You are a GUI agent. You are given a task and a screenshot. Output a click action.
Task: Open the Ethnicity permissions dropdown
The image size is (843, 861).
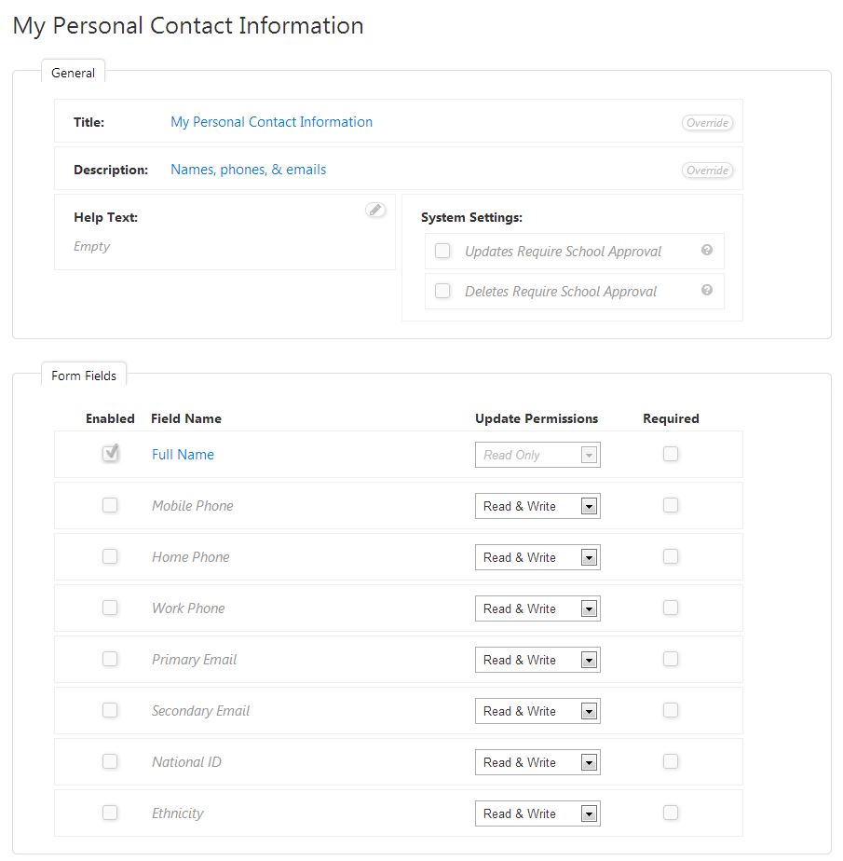(x=589, y=813)
